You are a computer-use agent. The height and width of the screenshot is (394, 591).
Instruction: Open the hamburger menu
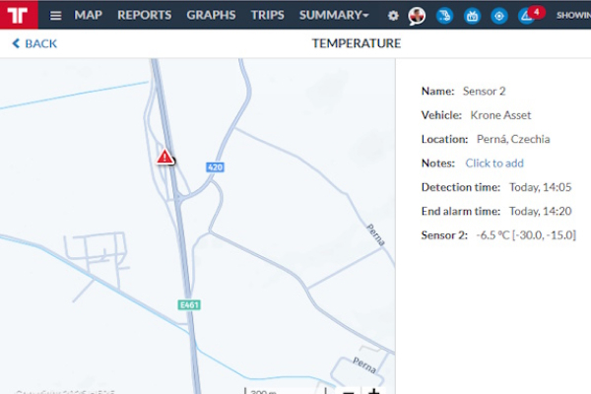(55, 16)
